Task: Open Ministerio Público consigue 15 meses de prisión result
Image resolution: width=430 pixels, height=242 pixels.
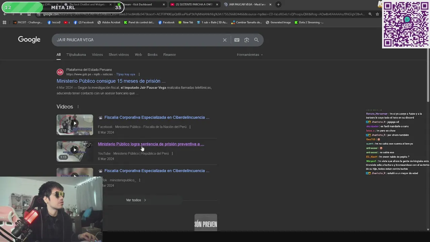Action: pos(111,81)
